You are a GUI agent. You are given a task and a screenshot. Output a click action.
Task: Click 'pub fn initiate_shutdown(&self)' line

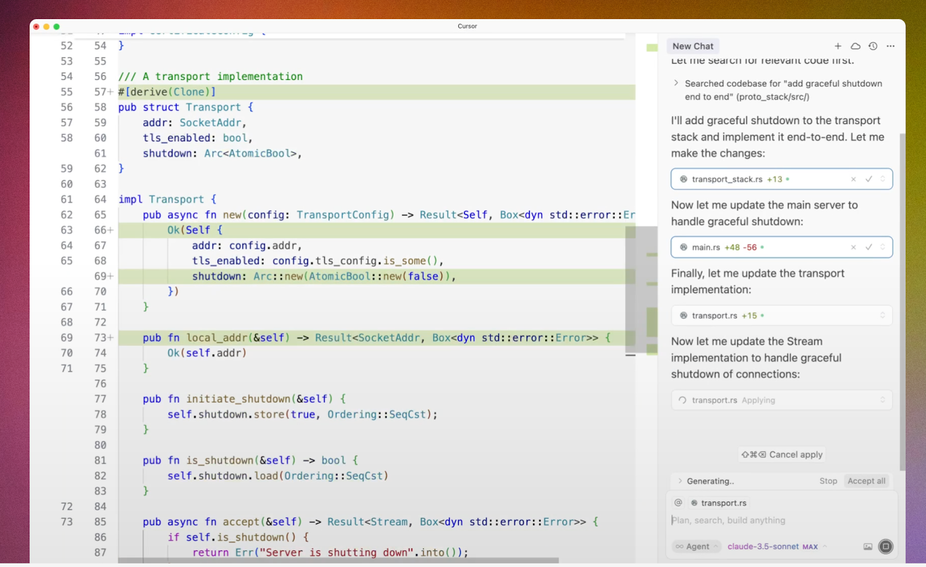tap(244, 399)
